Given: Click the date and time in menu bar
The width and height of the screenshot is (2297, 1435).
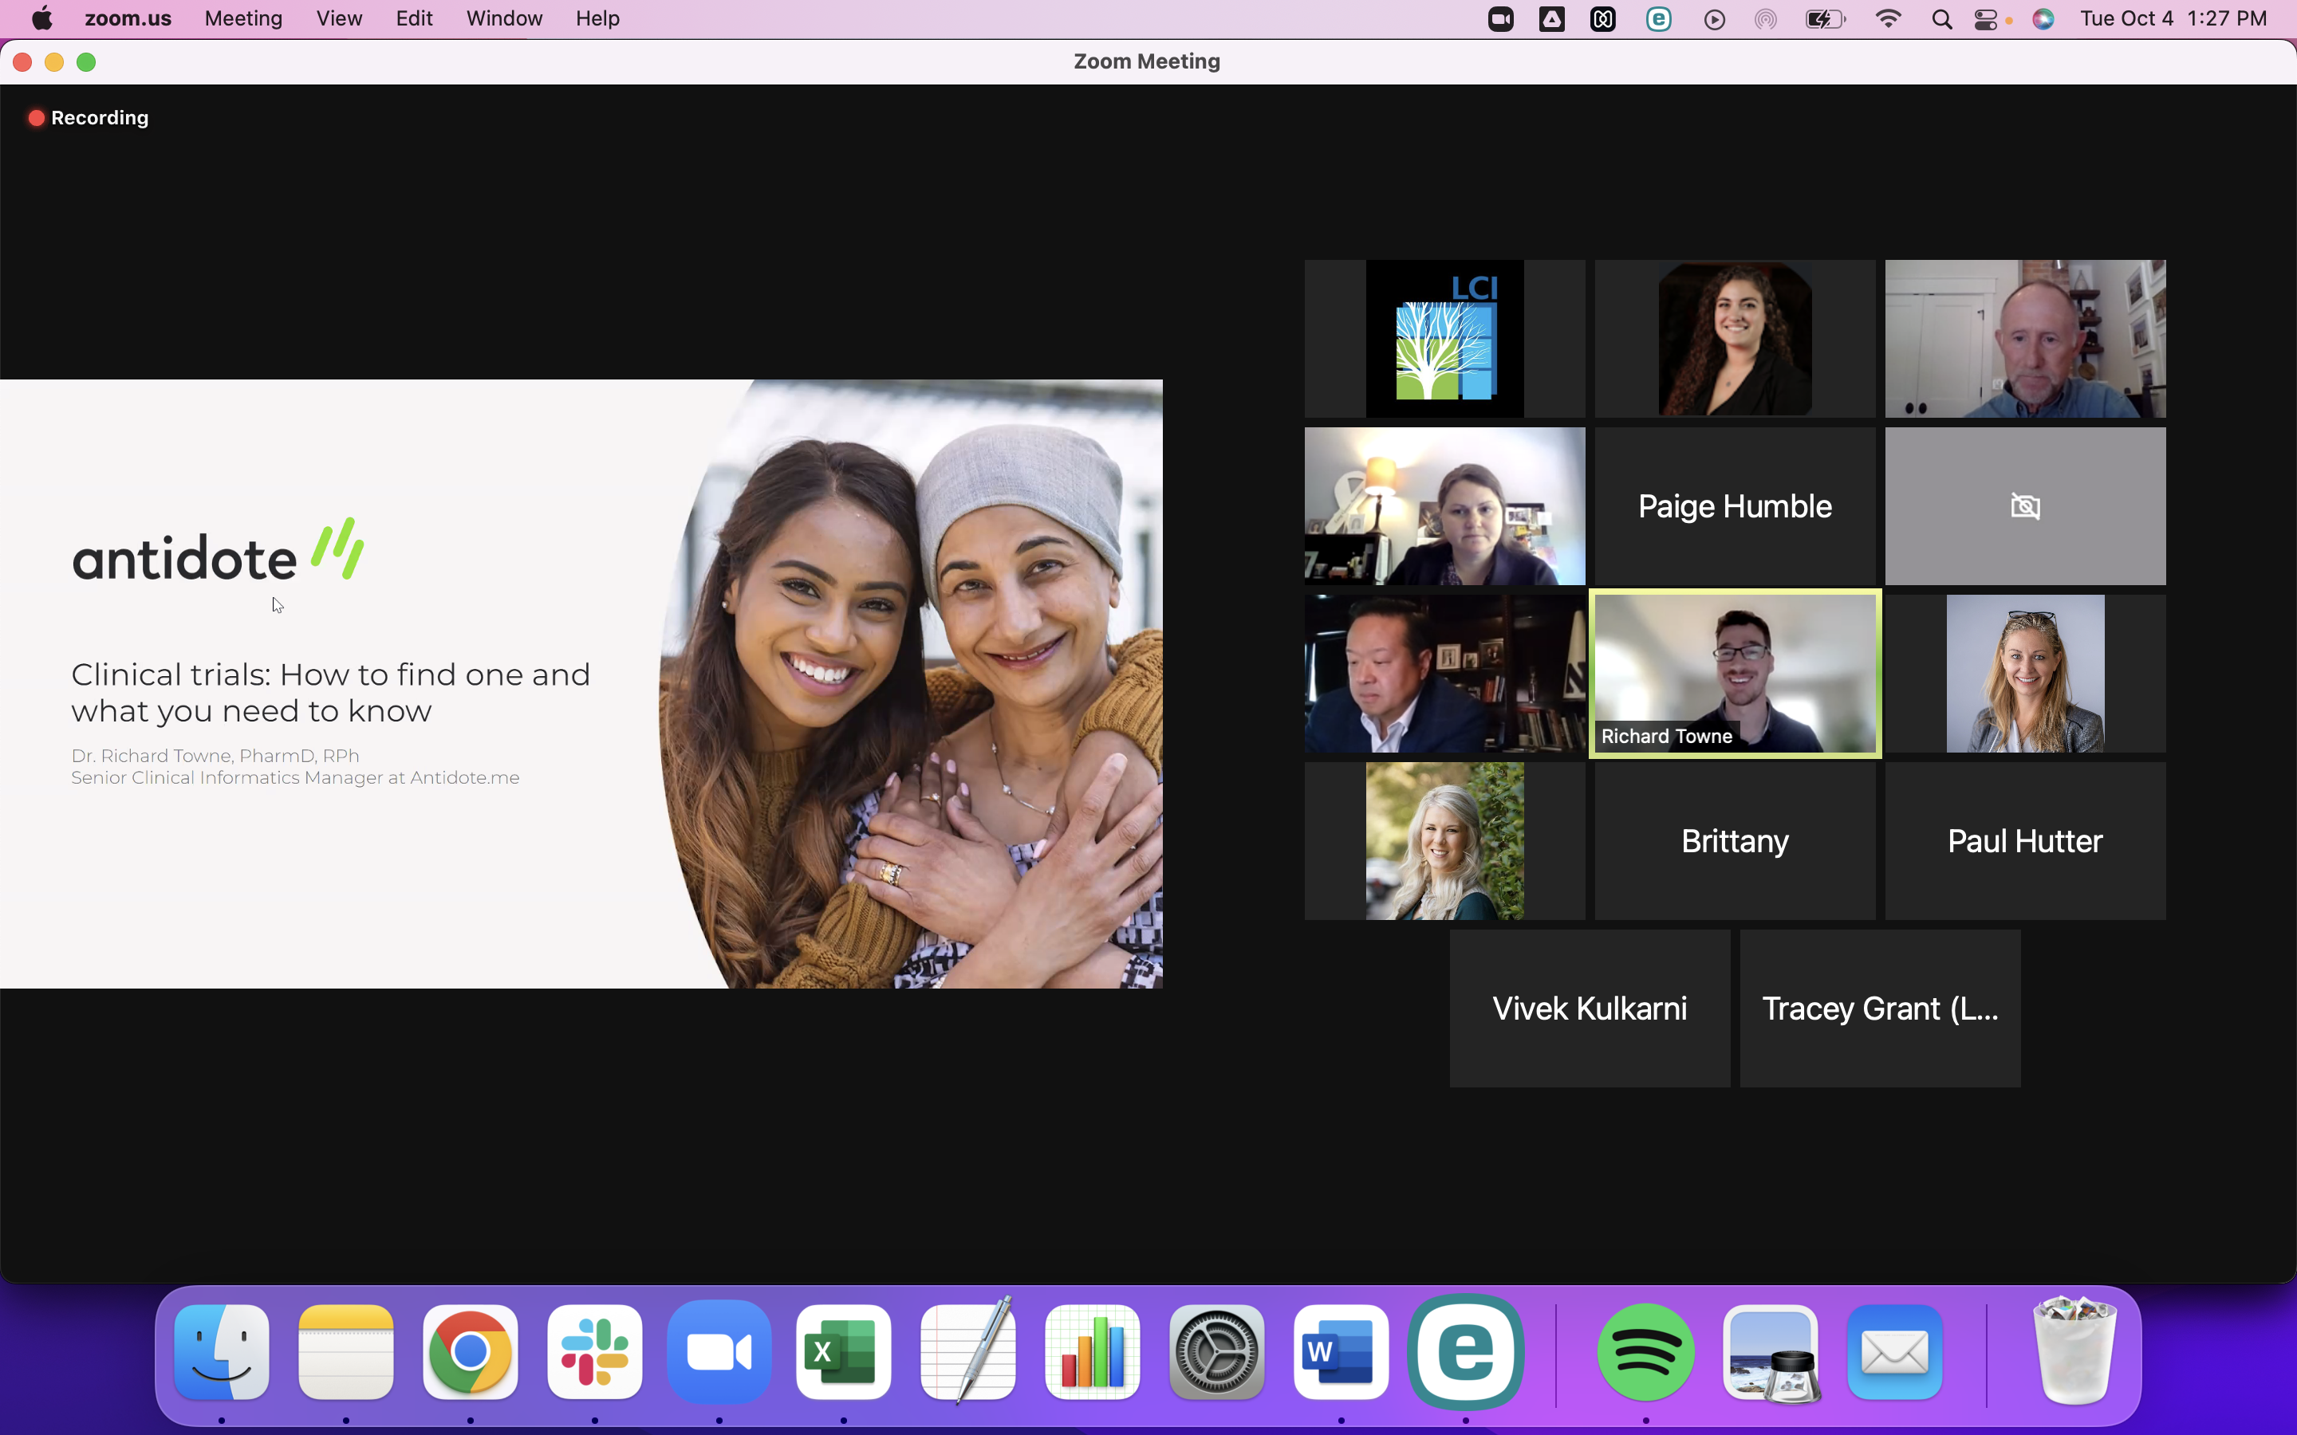Looking at the screenshot, I should pos(2173,19).
